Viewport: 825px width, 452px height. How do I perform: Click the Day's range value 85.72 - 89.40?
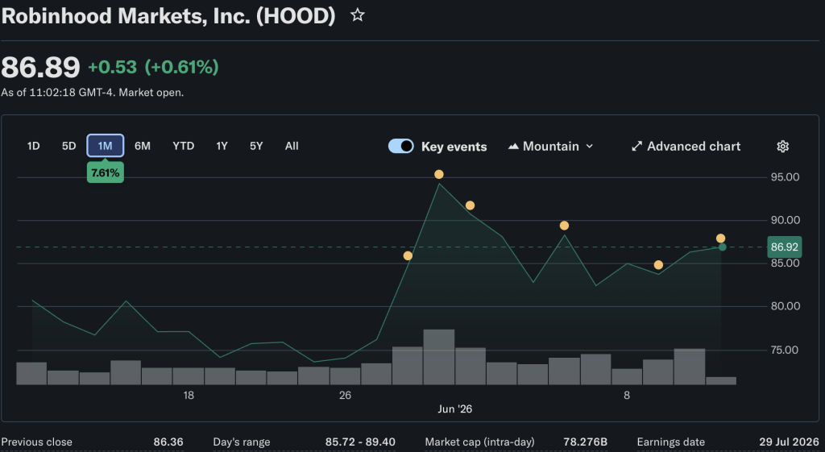coord(360,442)
